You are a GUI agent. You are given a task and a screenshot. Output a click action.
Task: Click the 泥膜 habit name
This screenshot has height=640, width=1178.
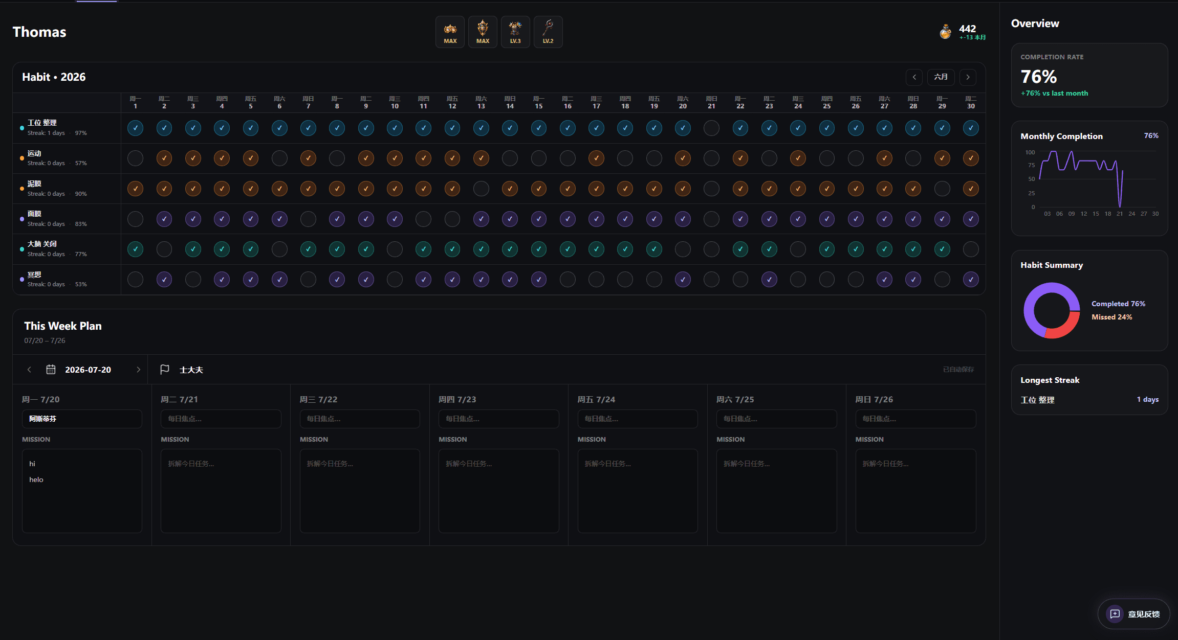point(34,184)
